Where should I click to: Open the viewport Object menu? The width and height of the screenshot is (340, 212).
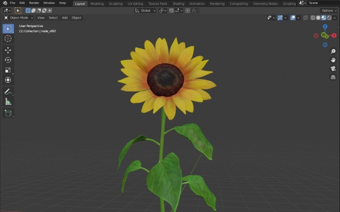click(76, 18)
